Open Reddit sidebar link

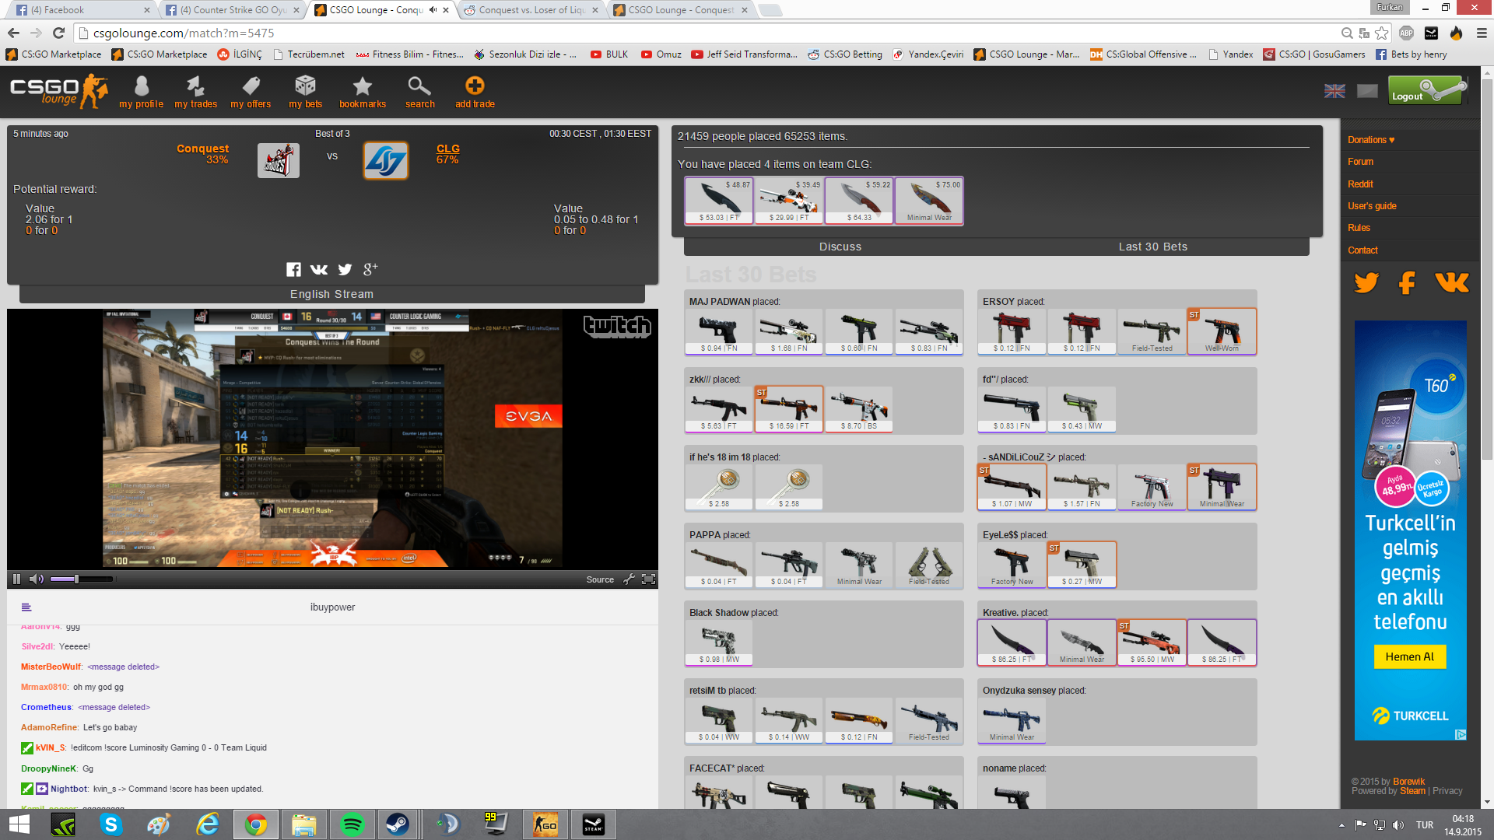1360,184
